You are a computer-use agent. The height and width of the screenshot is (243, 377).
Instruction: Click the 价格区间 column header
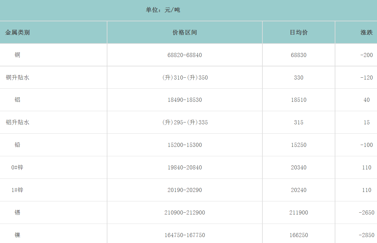185,33
